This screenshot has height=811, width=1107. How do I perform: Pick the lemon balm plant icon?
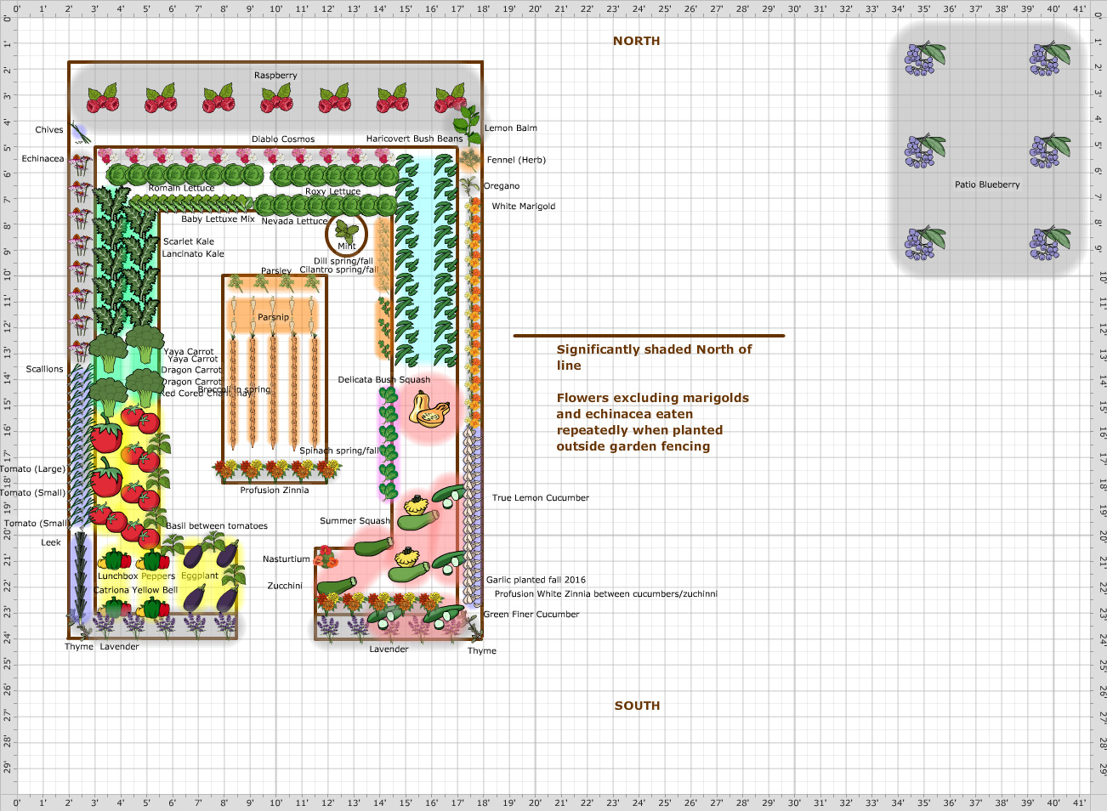(467, 123)
